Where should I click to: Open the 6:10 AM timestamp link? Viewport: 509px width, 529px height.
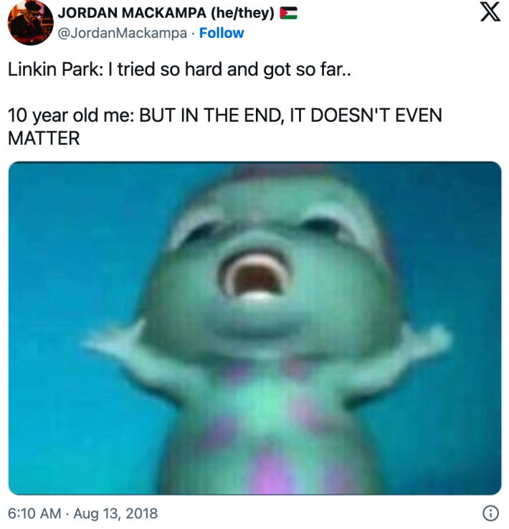click(x=34, y=513)
